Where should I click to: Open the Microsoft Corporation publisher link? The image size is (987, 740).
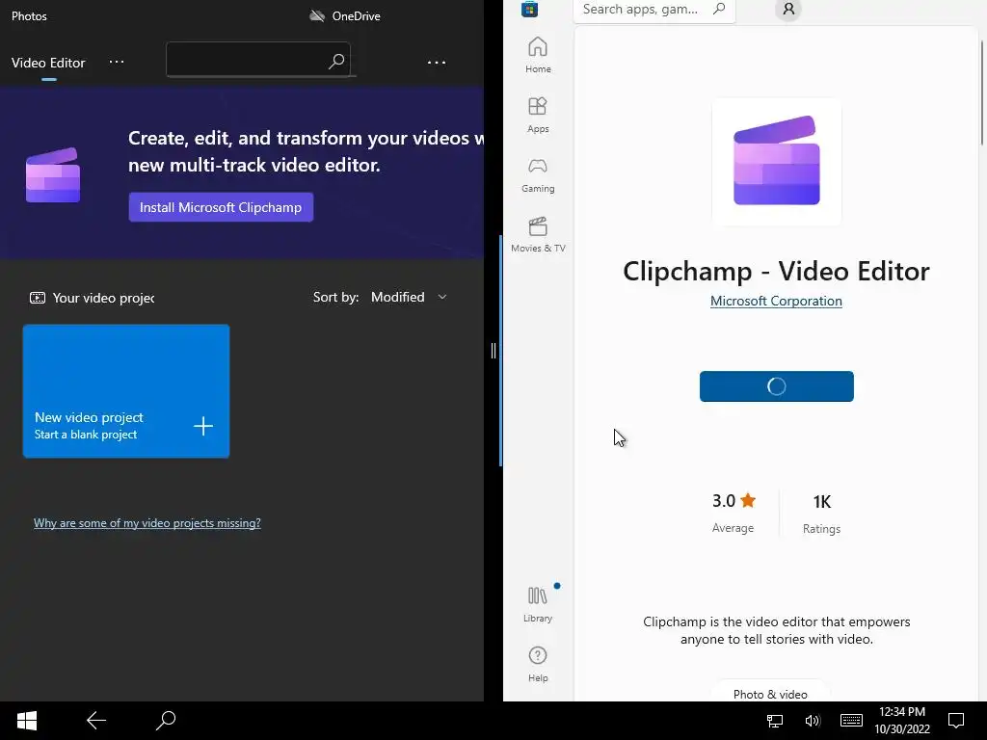point(776,301)
